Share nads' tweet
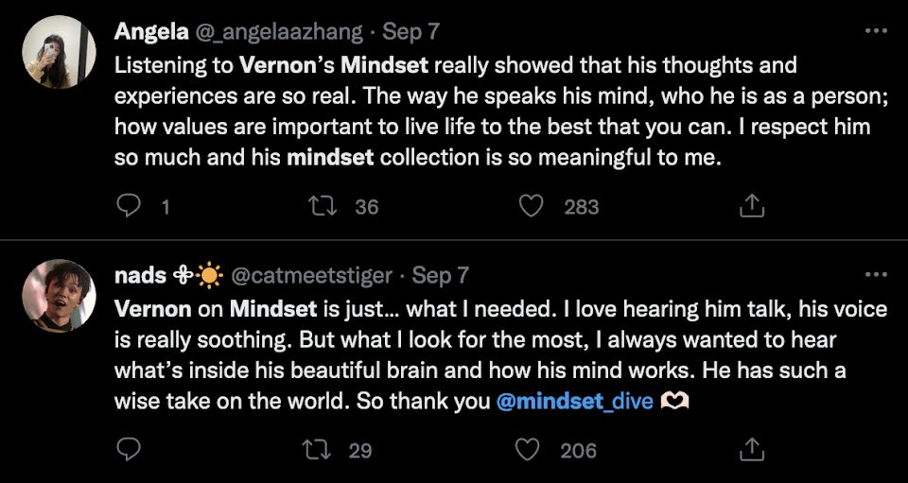Viewport: 908px width, 483px height. (x=751, y=449)
